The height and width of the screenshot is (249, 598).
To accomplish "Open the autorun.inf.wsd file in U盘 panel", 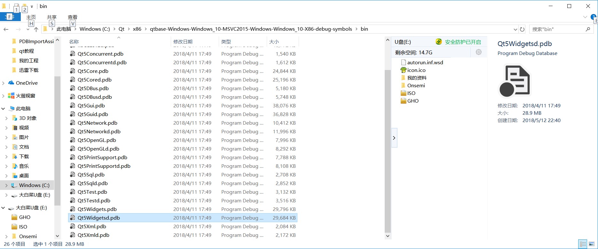I will click(x=422, y=62).
